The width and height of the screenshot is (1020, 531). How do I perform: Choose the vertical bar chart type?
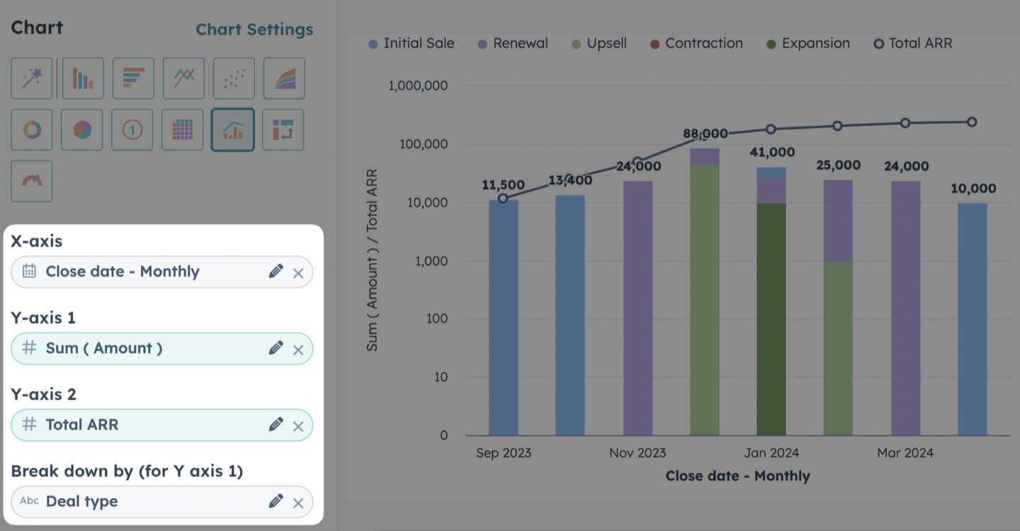pos(82,79)
